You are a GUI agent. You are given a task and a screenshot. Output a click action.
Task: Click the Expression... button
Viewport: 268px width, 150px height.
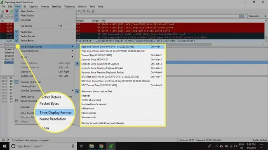pyautogui.click(x=255, y=16)
